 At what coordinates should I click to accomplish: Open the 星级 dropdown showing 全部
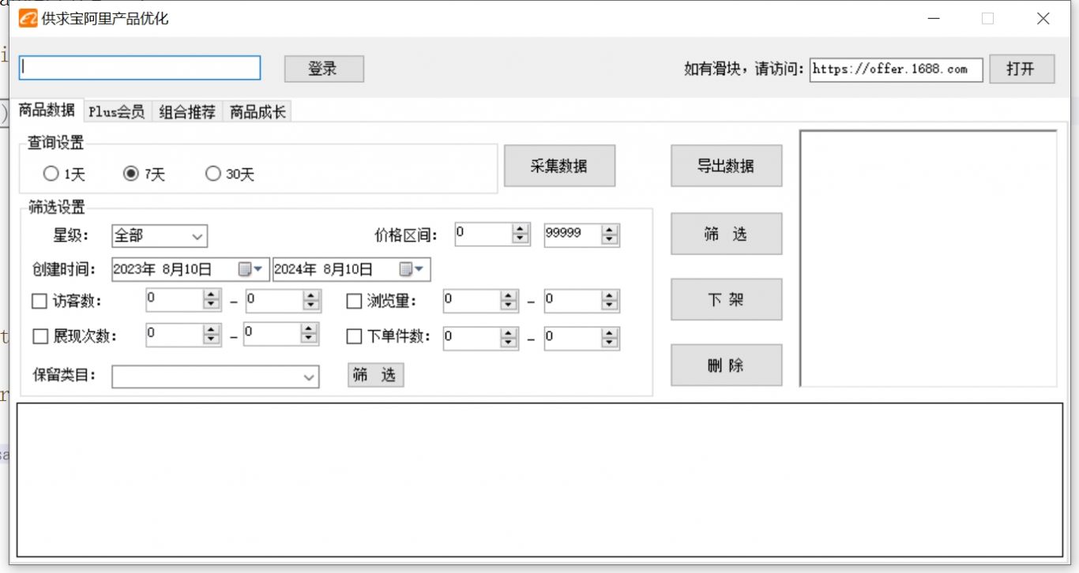pyautogui.click(x=159, y=235)
